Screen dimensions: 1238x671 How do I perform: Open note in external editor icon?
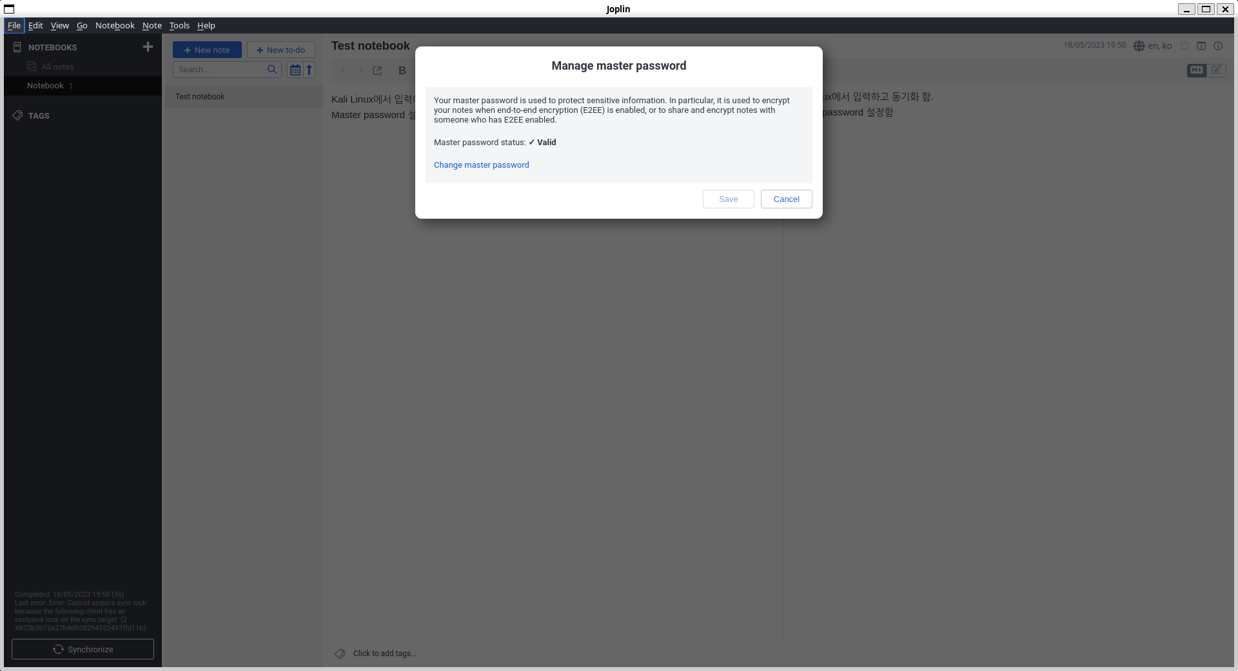377,70
